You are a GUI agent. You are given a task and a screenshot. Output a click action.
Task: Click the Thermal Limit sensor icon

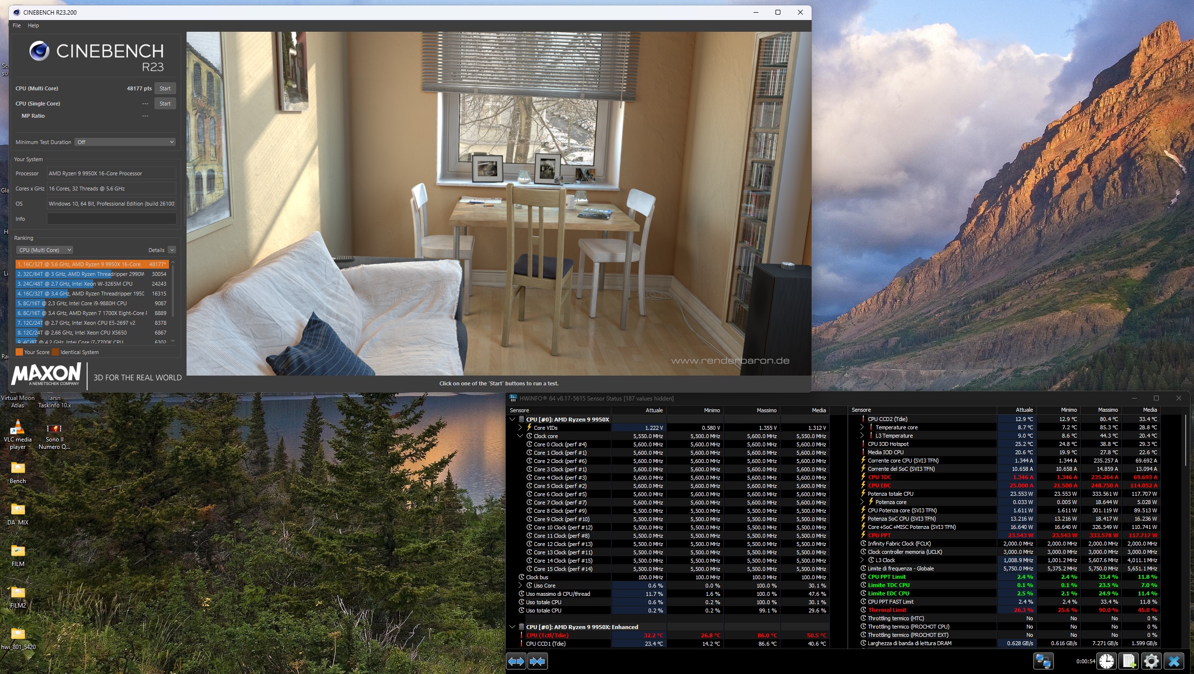point(863,610)
